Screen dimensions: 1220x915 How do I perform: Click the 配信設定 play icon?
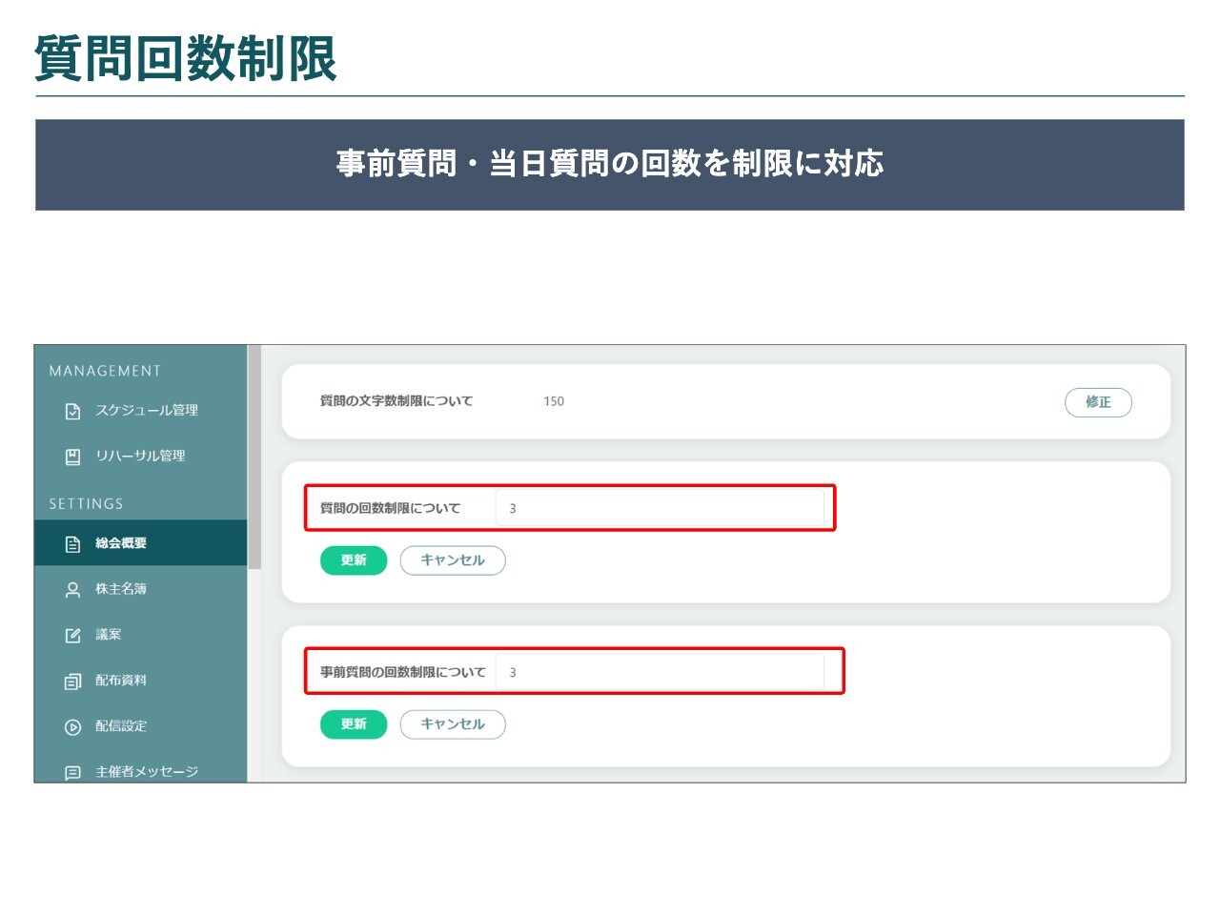pos(72,726)
